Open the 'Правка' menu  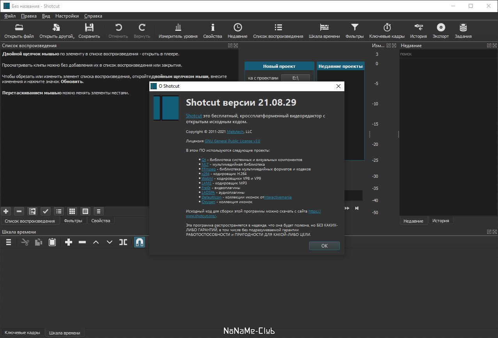click(29, 16)
